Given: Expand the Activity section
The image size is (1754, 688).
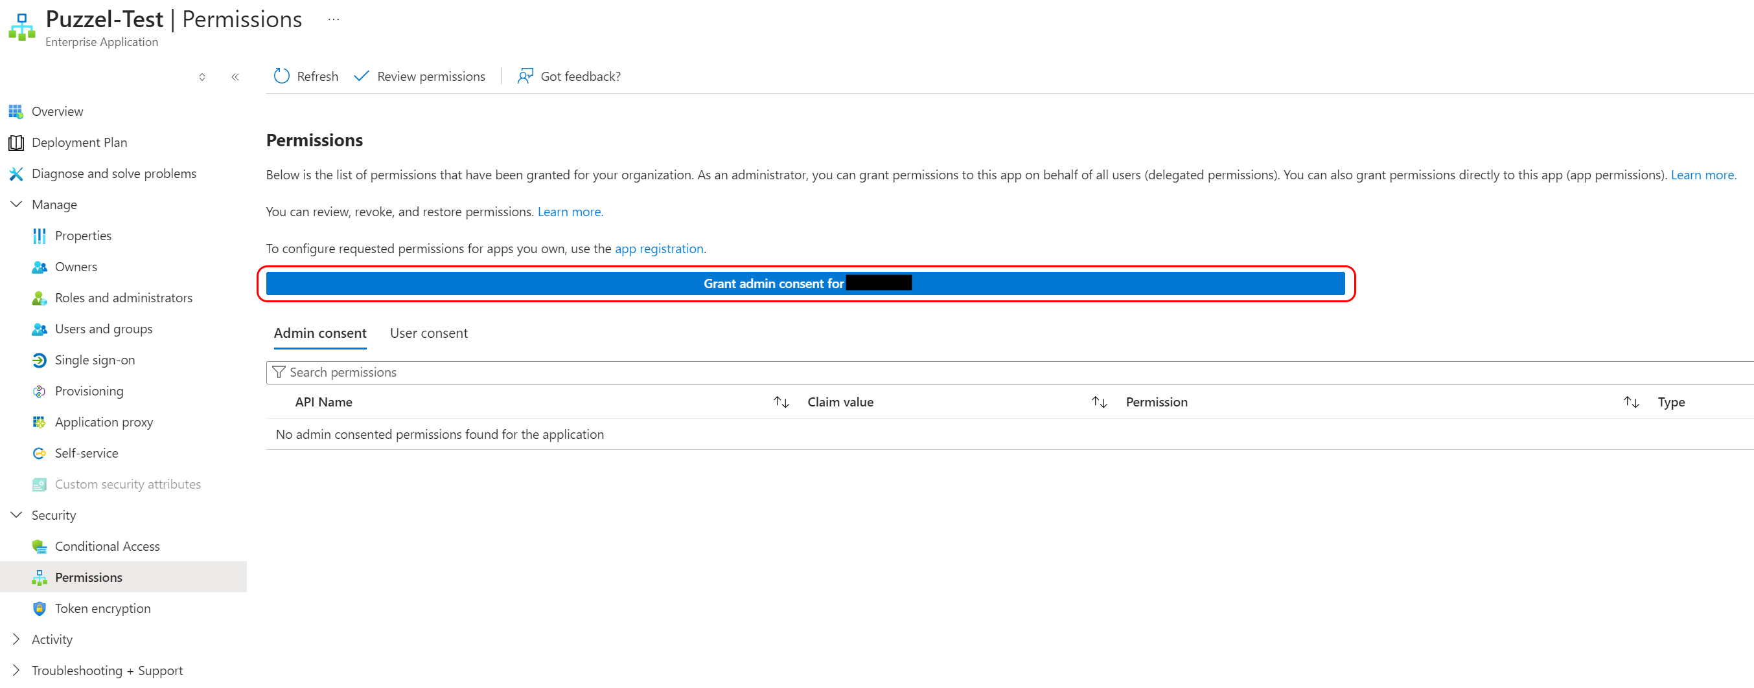Looking at the screenshot, I should [x=16, y=639].
